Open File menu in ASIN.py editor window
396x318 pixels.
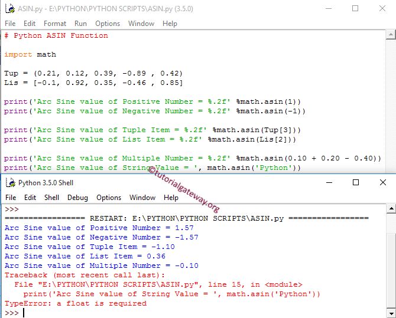(x=10, y=24)
